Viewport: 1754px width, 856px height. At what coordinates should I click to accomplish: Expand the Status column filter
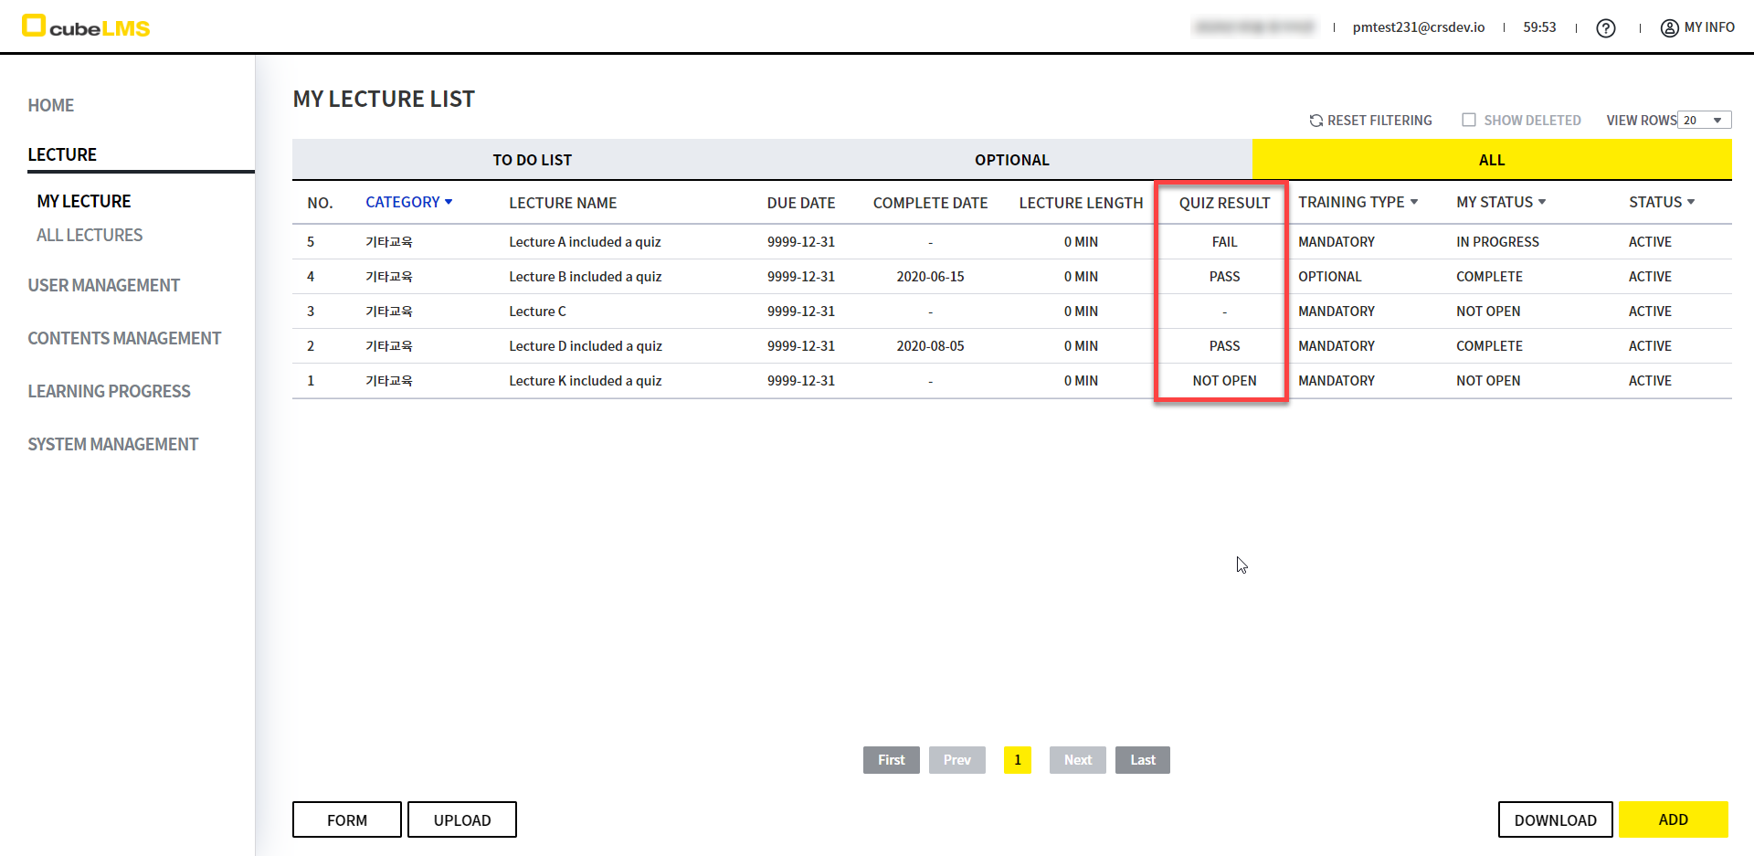coord(1691,202)
